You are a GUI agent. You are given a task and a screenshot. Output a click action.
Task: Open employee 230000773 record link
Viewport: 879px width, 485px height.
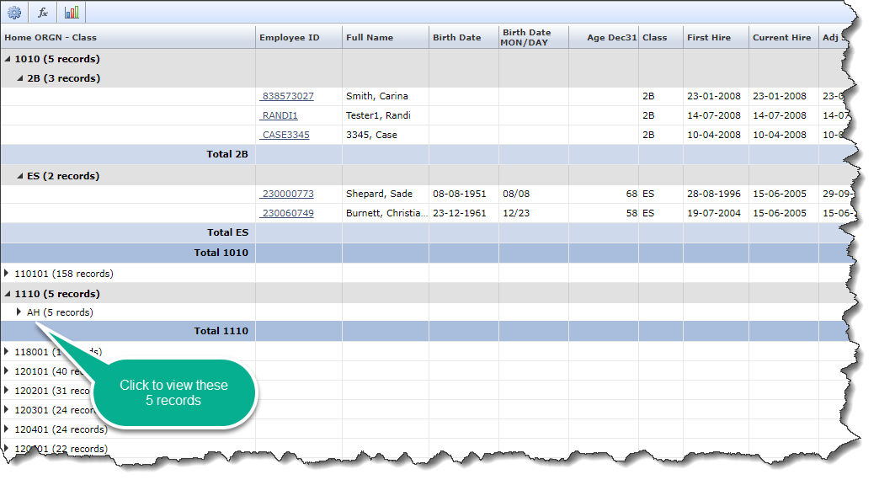pyautogui.click(x=288, y=194)
